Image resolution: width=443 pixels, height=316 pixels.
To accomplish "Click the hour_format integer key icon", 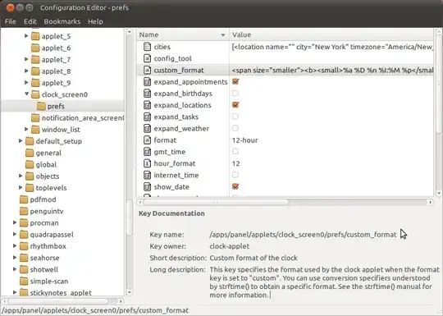I will 147,163.
